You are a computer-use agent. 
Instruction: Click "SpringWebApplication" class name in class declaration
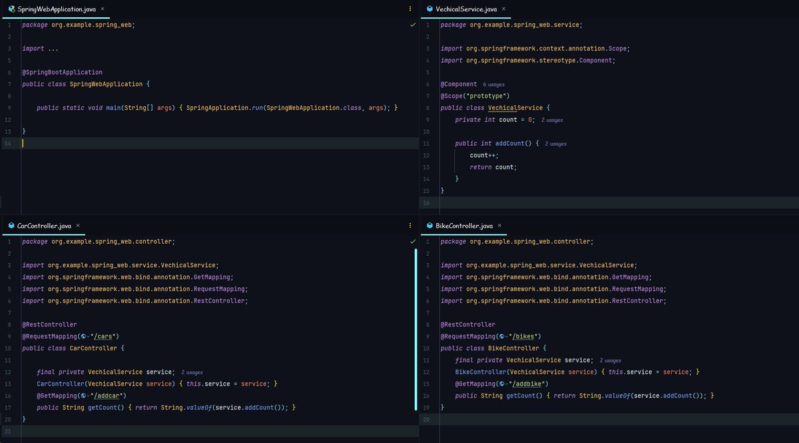coord(106,84)
